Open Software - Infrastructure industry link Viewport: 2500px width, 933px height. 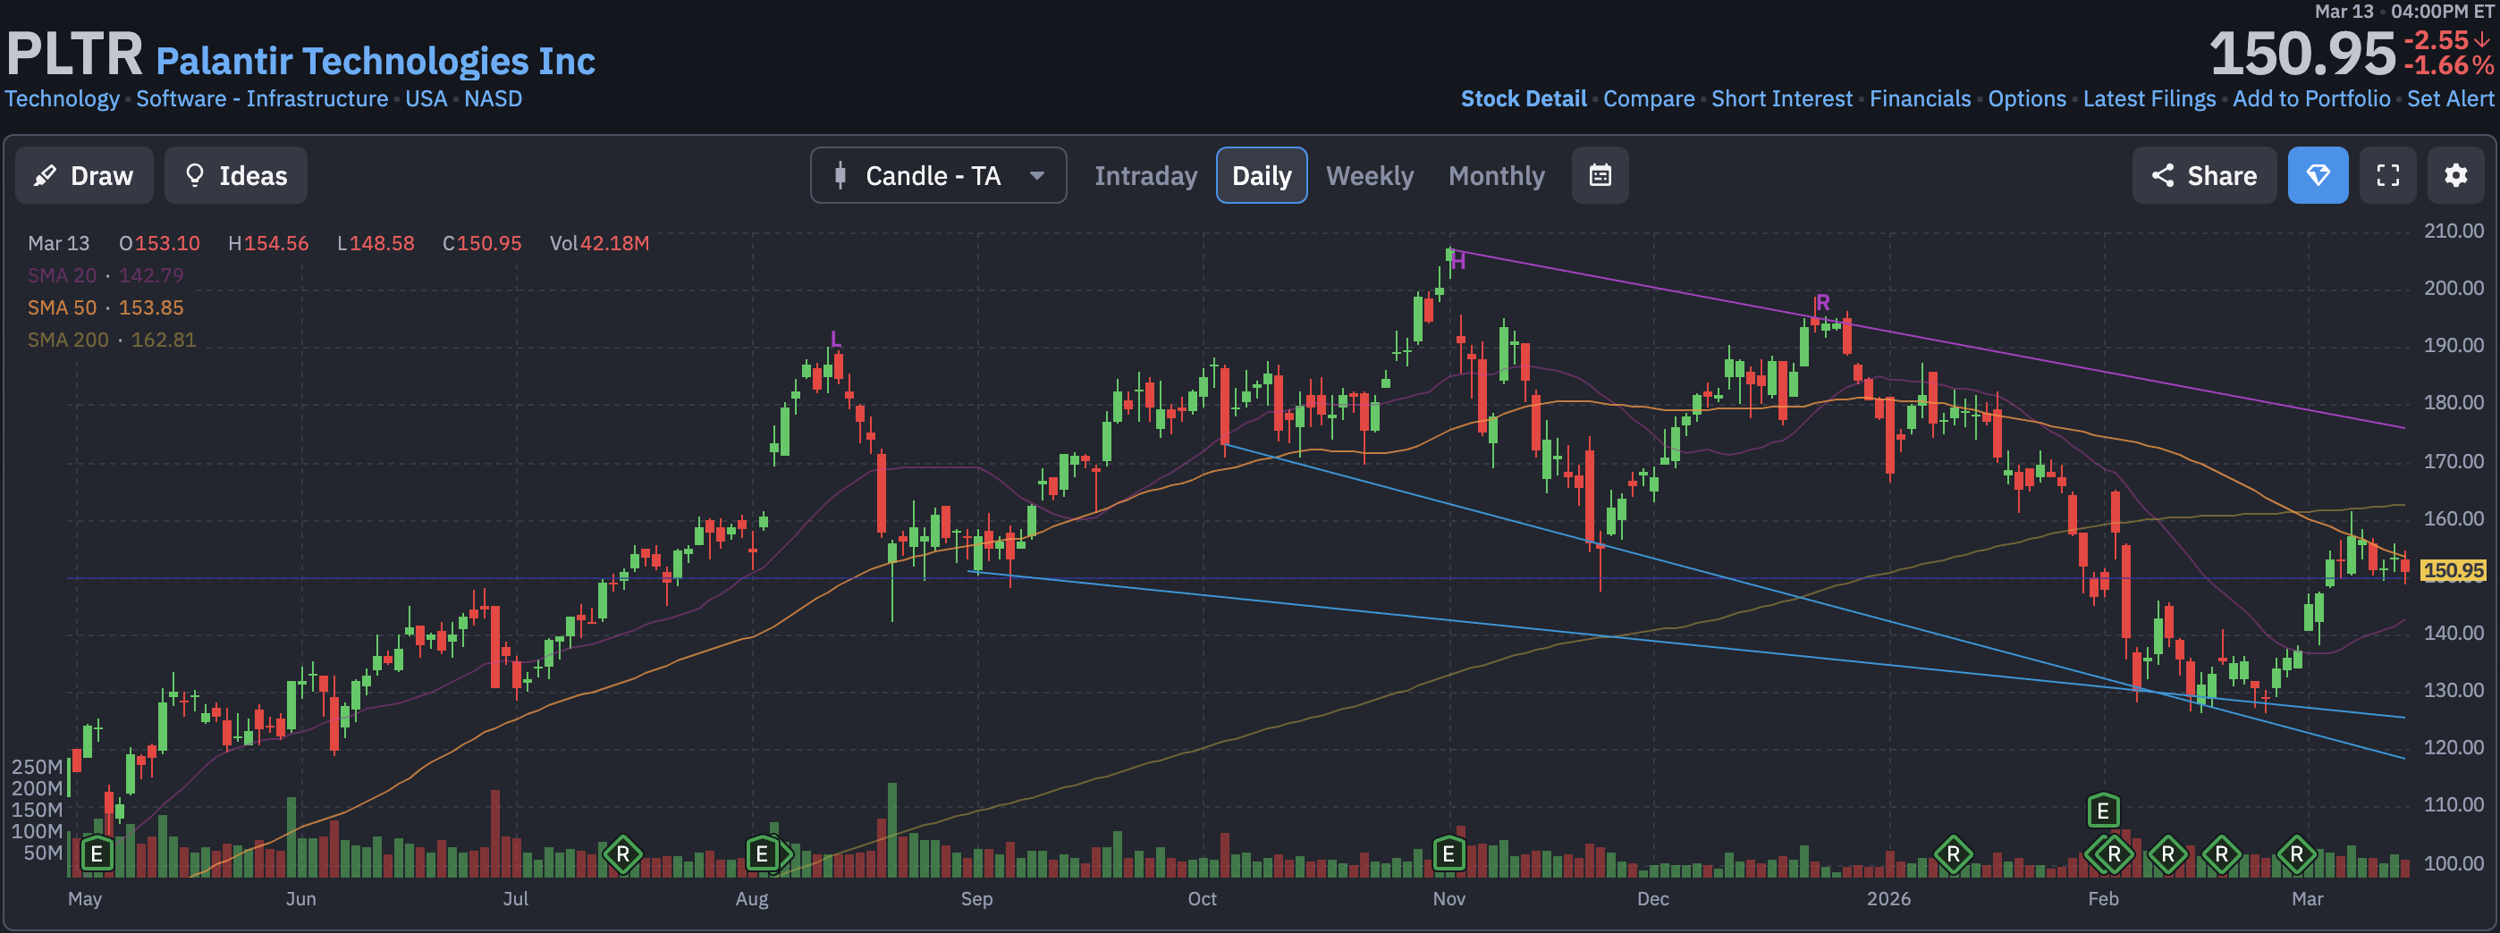pos(262,99)
